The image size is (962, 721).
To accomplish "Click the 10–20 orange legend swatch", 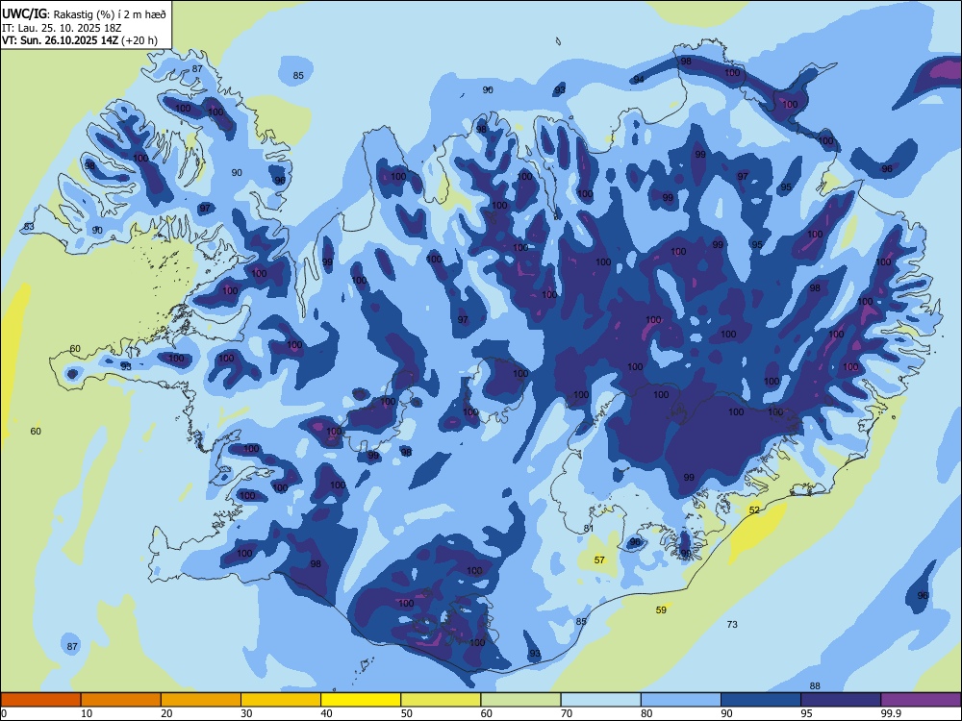I will (121, 700).
